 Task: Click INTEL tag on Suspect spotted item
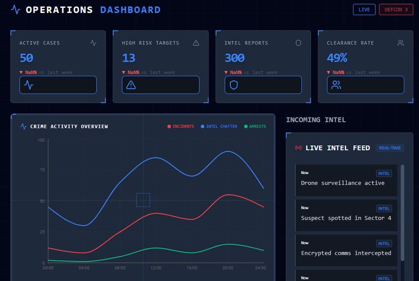tap(384, 208)
